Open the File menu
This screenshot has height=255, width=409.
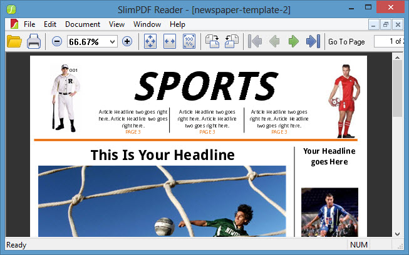click(x=29, y=24)
